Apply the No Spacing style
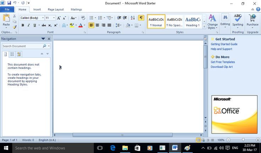Image resolution: width=261 pixels, height=153 pixels. pyautogui.click(x=174, y=22)
